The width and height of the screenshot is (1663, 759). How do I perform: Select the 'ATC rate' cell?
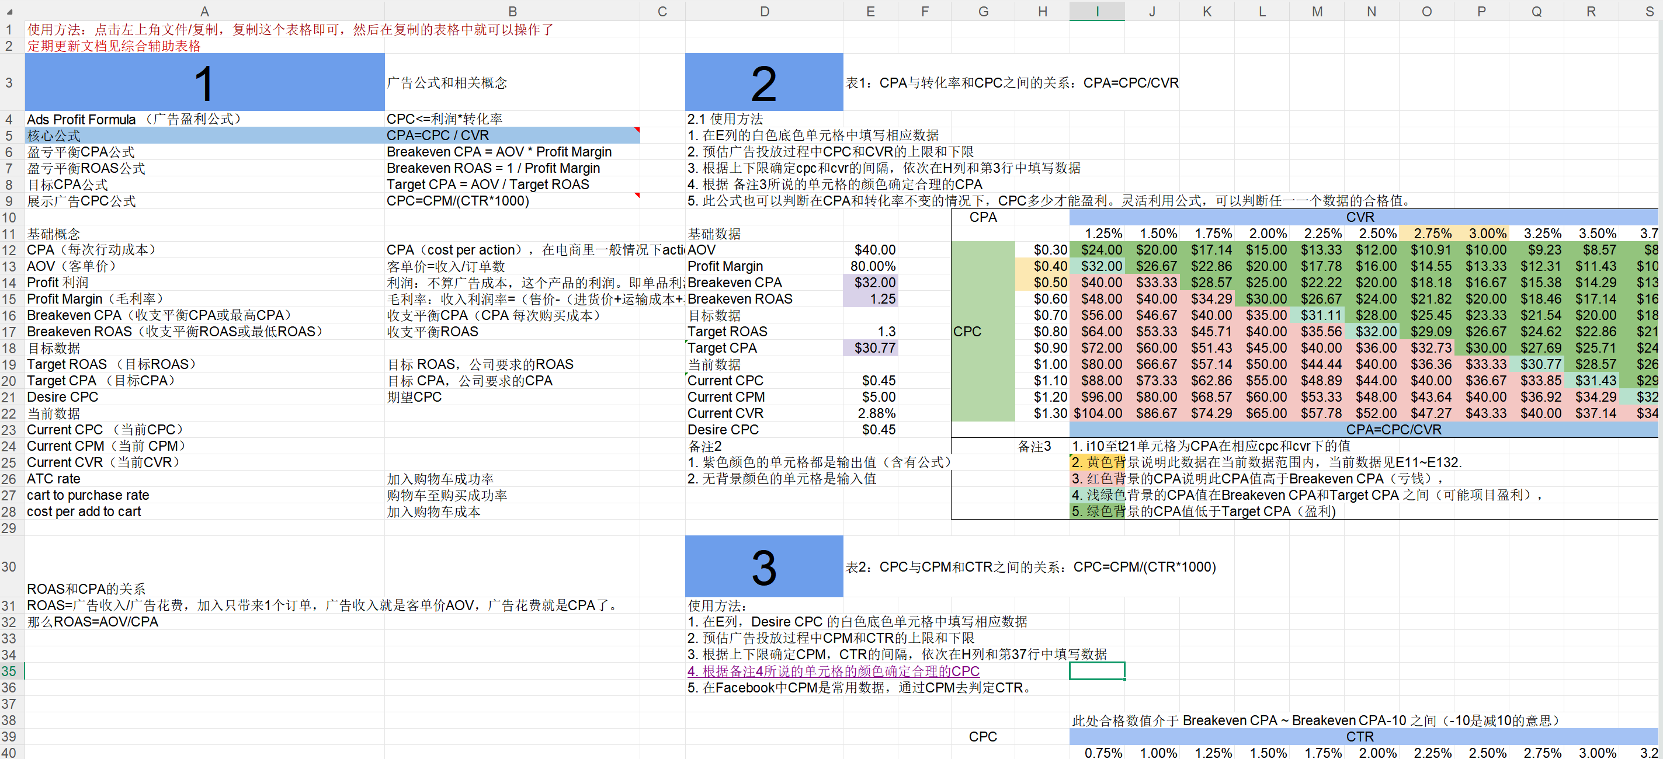[x=204, y=479]
